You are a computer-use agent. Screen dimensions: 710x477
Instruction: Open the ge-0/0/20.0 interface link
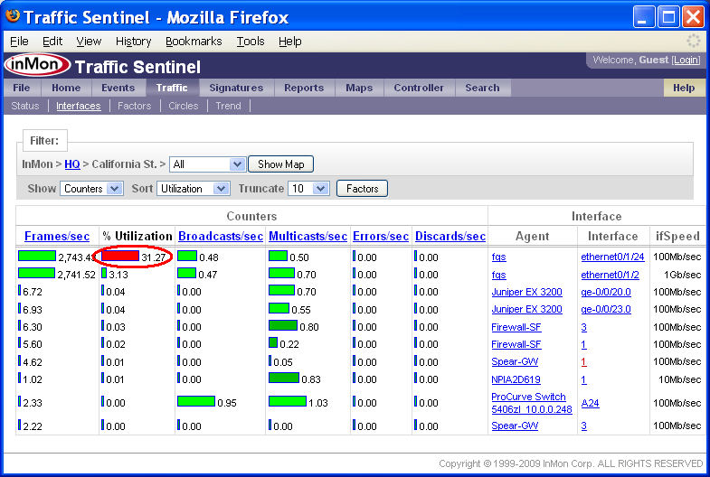point(606,292)
